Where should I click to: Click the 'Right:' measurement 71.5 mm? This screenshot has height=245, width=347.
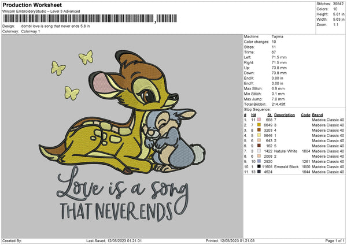pos(279,62)
